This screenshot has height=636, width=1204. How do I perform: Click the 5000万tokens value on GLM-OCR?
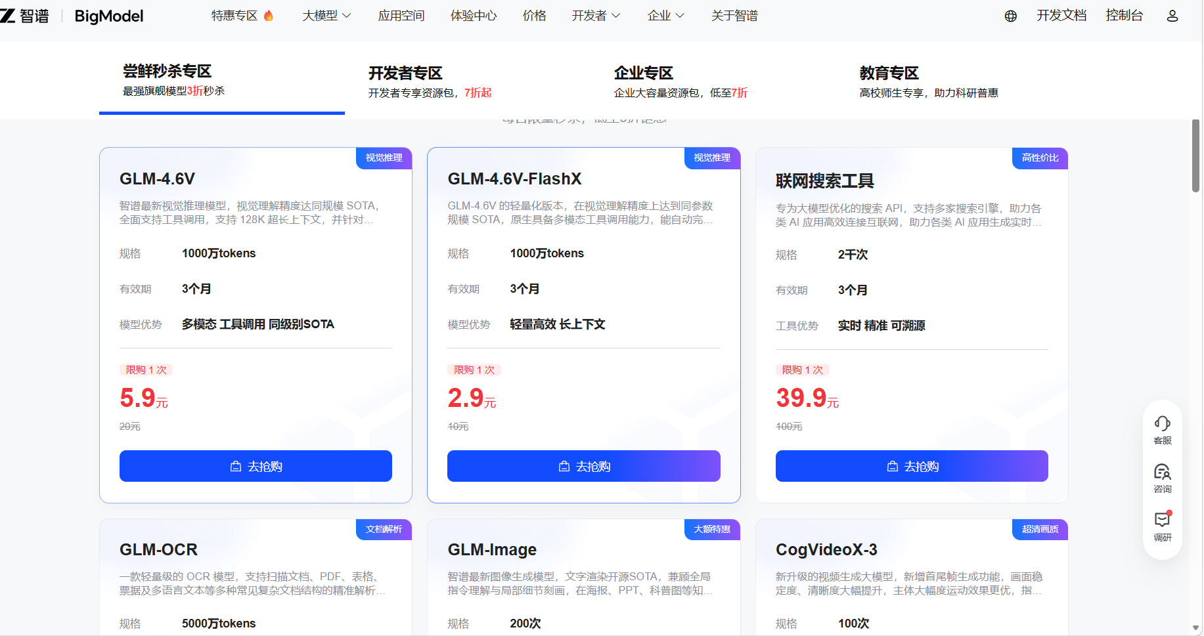click(x=219, y=624)
